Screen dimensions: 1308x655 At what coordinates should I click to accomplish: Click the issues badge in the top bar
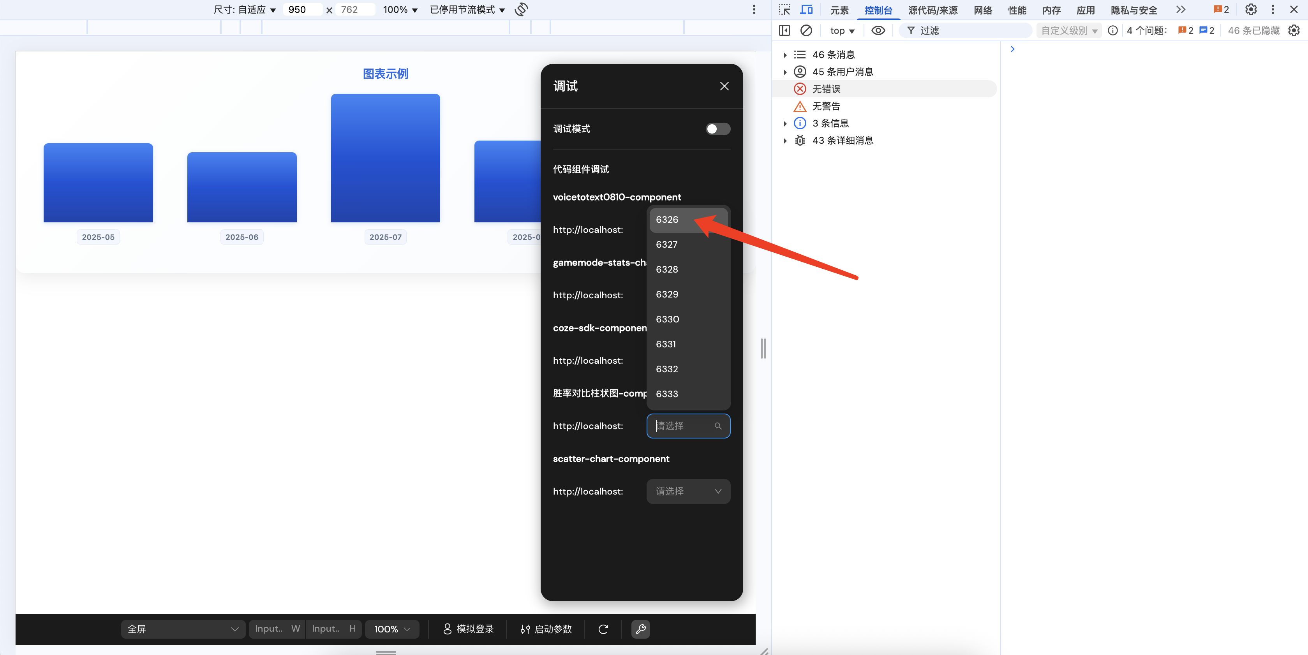click(1221, 10)
